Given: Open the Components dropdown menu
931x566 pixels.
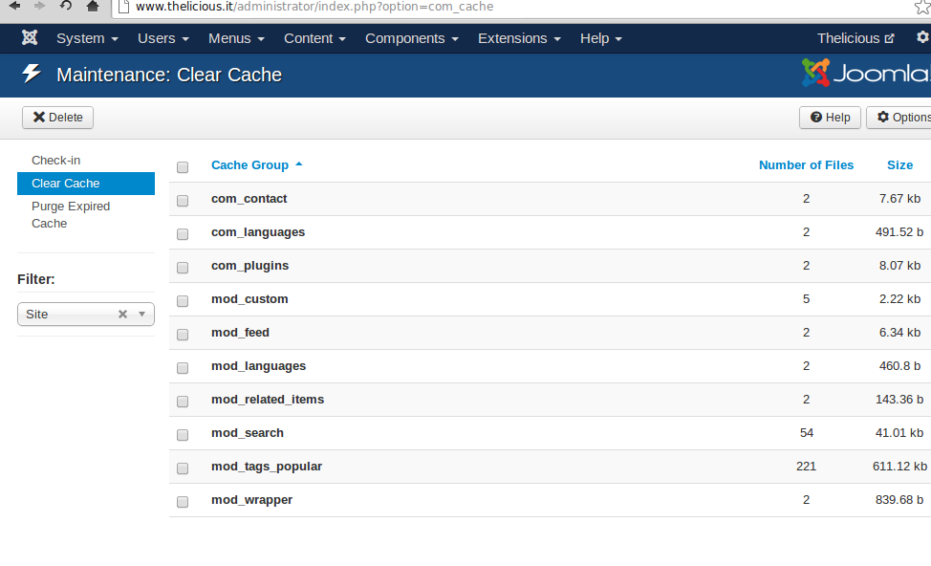Looking at the screenshot, I should click(x=411, y=38).
